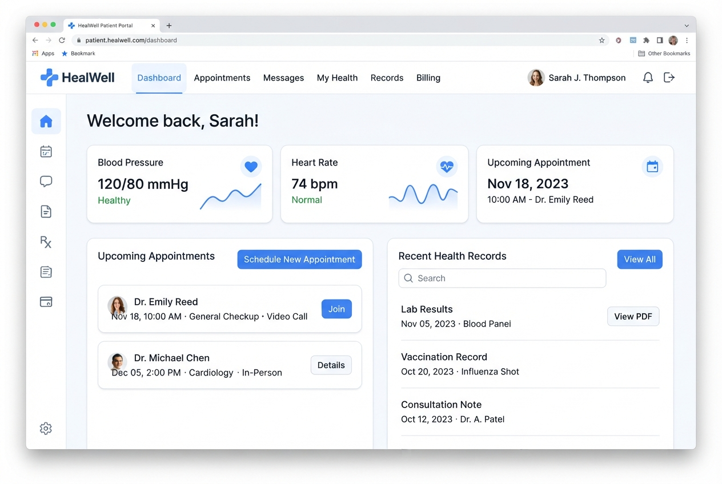Image resolution: width=722 pixels, height=484 pixels.
Task: Open the Vaccination Record entry
Action: pos(530,364)
